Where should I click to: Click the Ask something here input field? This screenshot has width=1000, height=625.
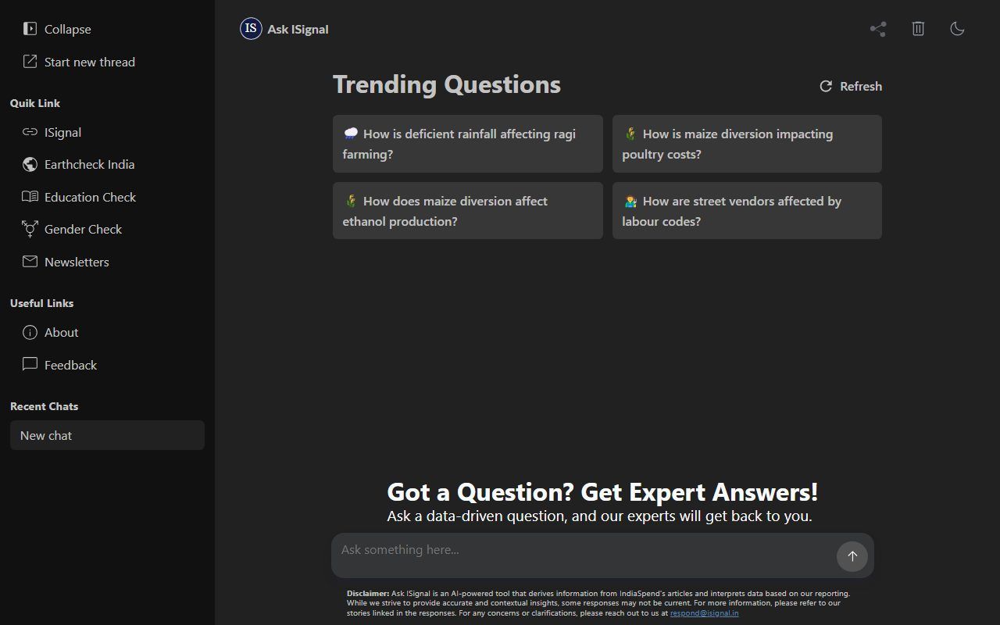(x=586, y=555)
